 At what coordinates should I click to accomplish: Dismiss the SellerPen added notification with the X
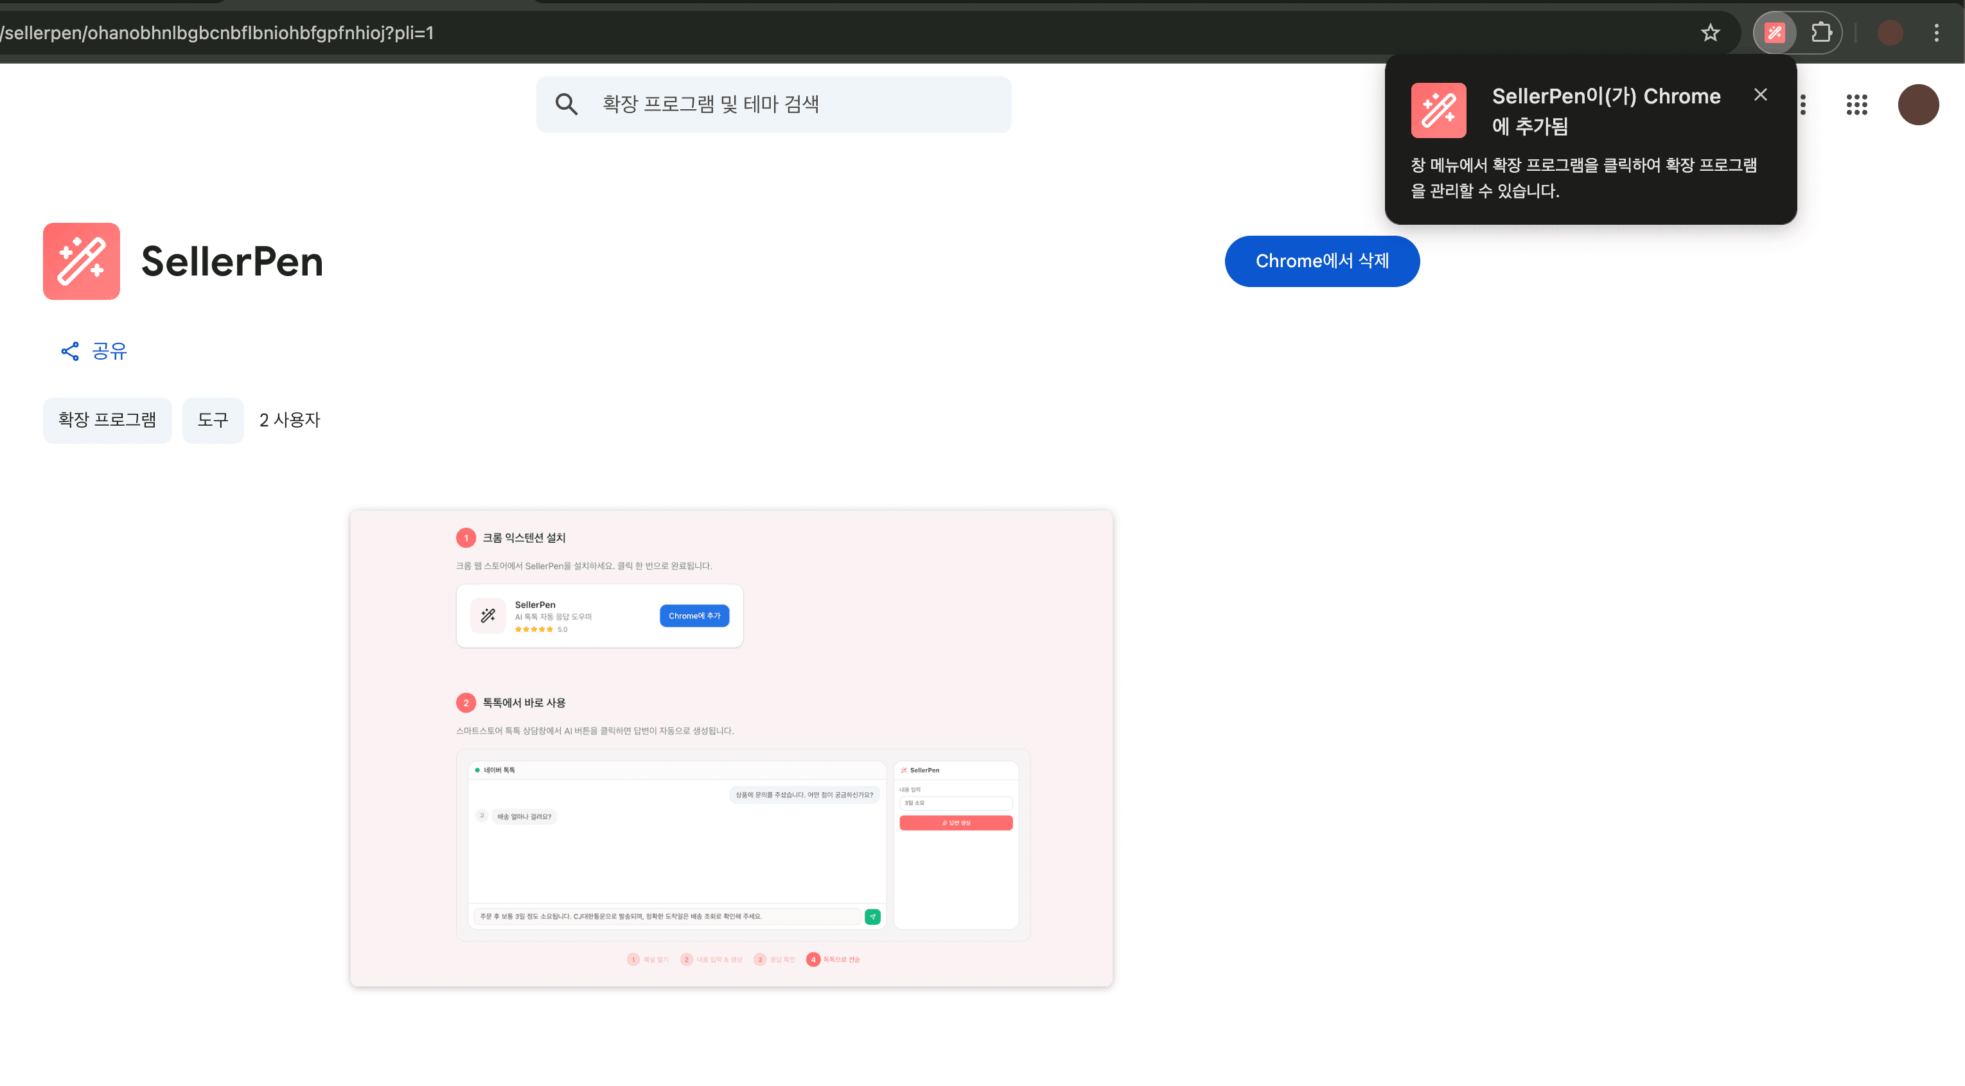1761,94
